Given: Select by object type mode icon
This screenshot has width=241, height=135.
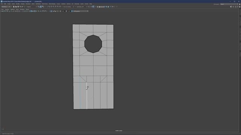Looking at the screenshot, I should tap(41, 7).
